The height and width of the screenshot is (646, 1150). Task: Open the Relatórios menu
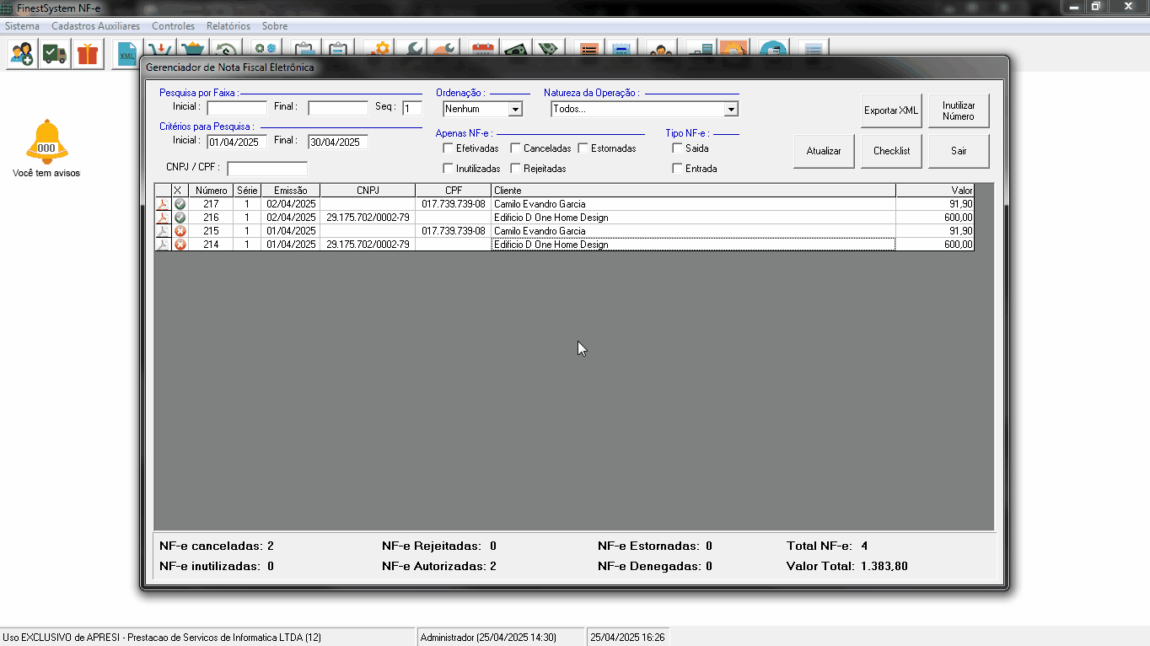pyautogui.click(x=228, y=26)
